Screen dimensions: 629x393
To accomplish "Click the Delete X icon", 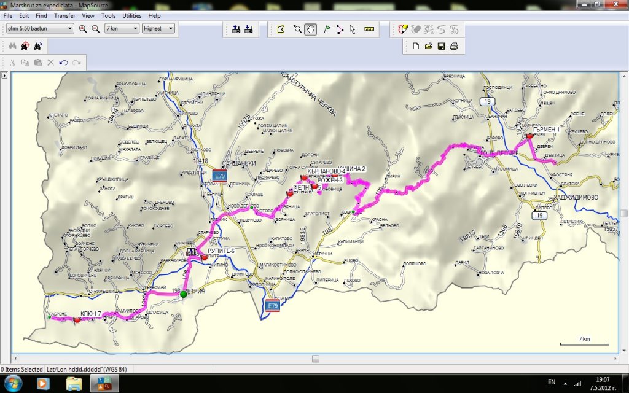I will click(x=50, y=63).
